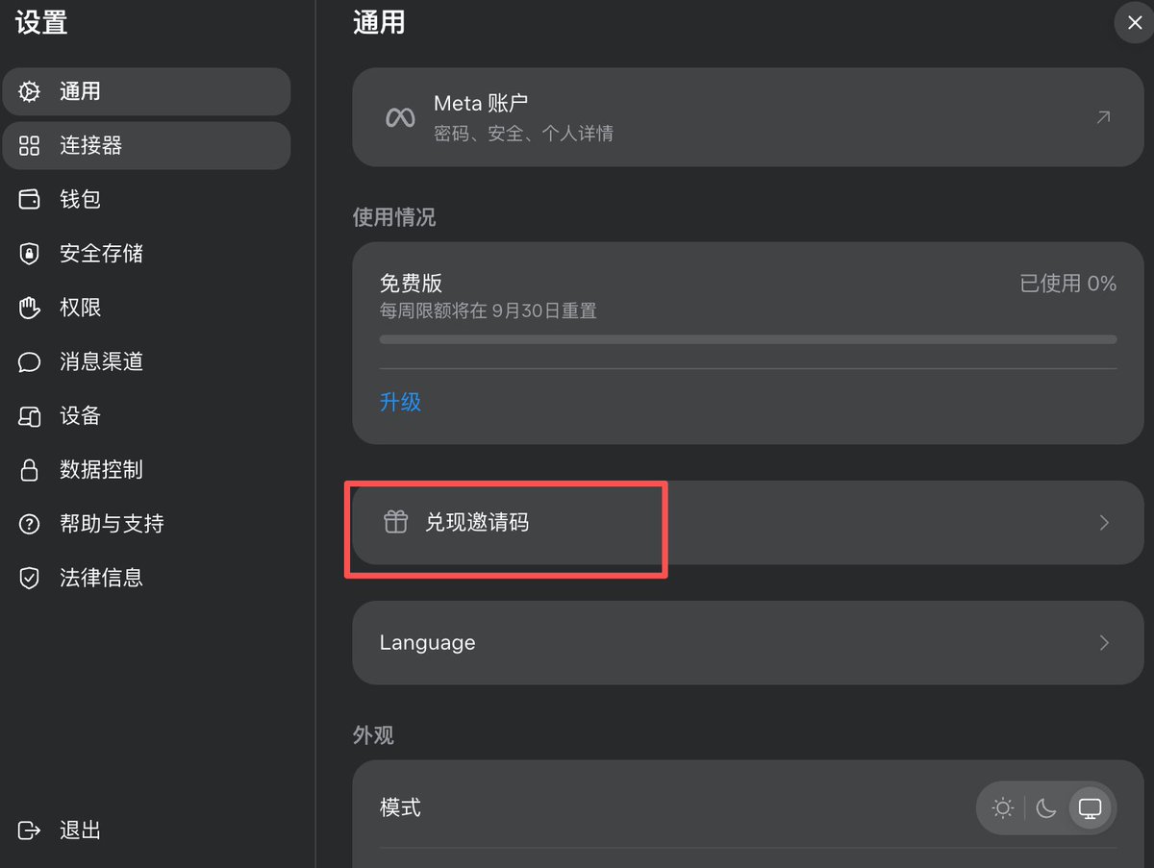Viewport: 1154px width, 868px height.
Task: Select light mode sun option
Action: [x=1003, y=808]
